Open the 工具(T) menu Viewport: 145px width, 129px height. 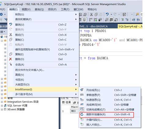click(x=65, y=9)
